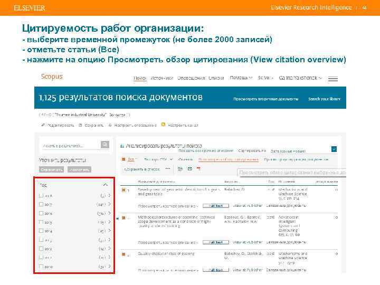Click the Save search disk icon

[80, 125]
